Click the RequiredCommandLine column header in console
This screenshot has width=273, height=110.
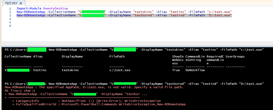215,60
